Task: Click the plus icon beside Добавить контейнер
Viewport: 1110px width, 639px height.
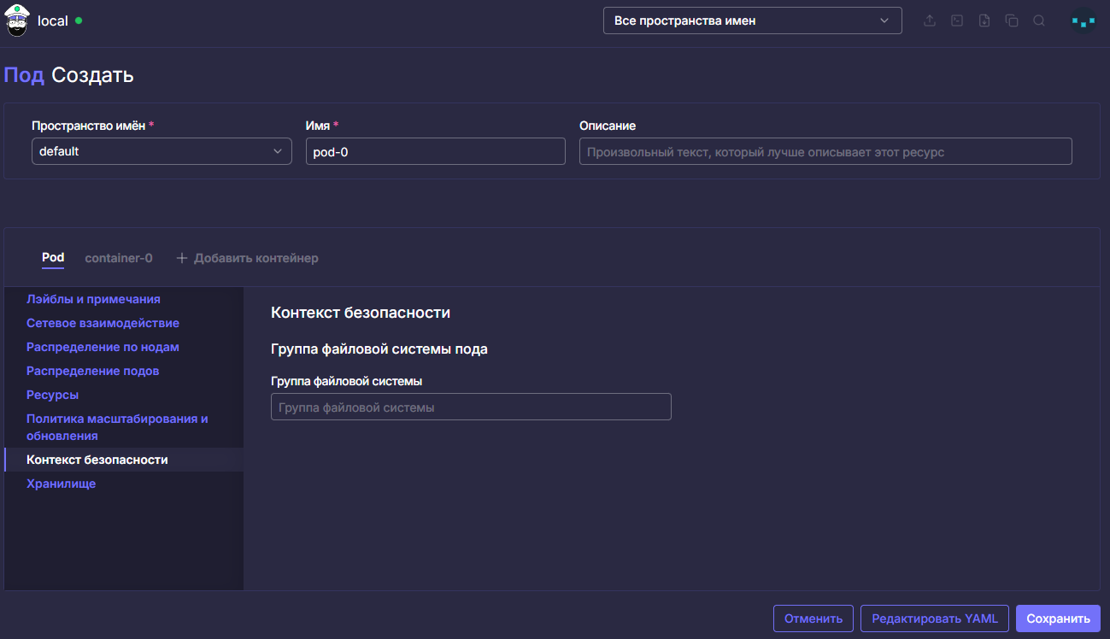Action: point(181,258)
